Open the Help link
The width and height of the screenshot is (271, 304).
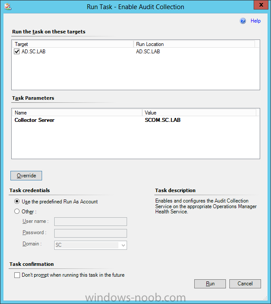[255, 21]
